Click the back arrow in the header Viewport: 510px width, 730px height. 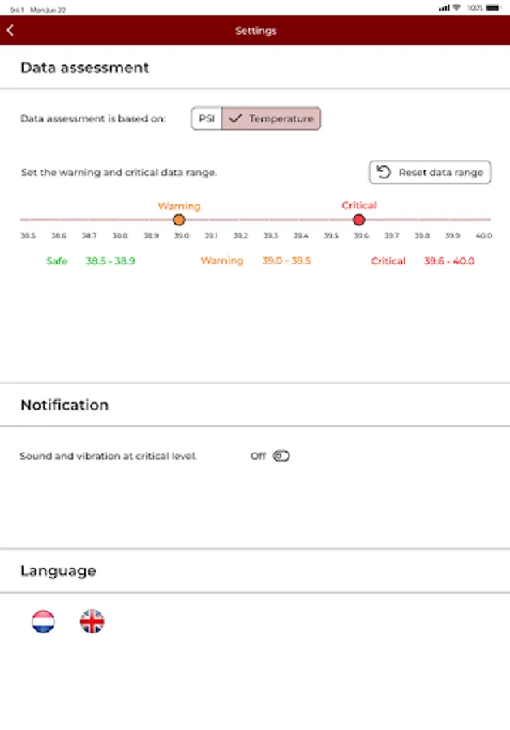(11, 30)
